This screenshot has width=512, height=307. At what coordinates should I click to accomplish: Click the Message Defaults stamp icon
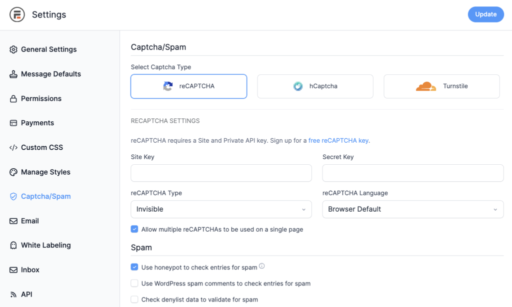[x=13, y=74]
